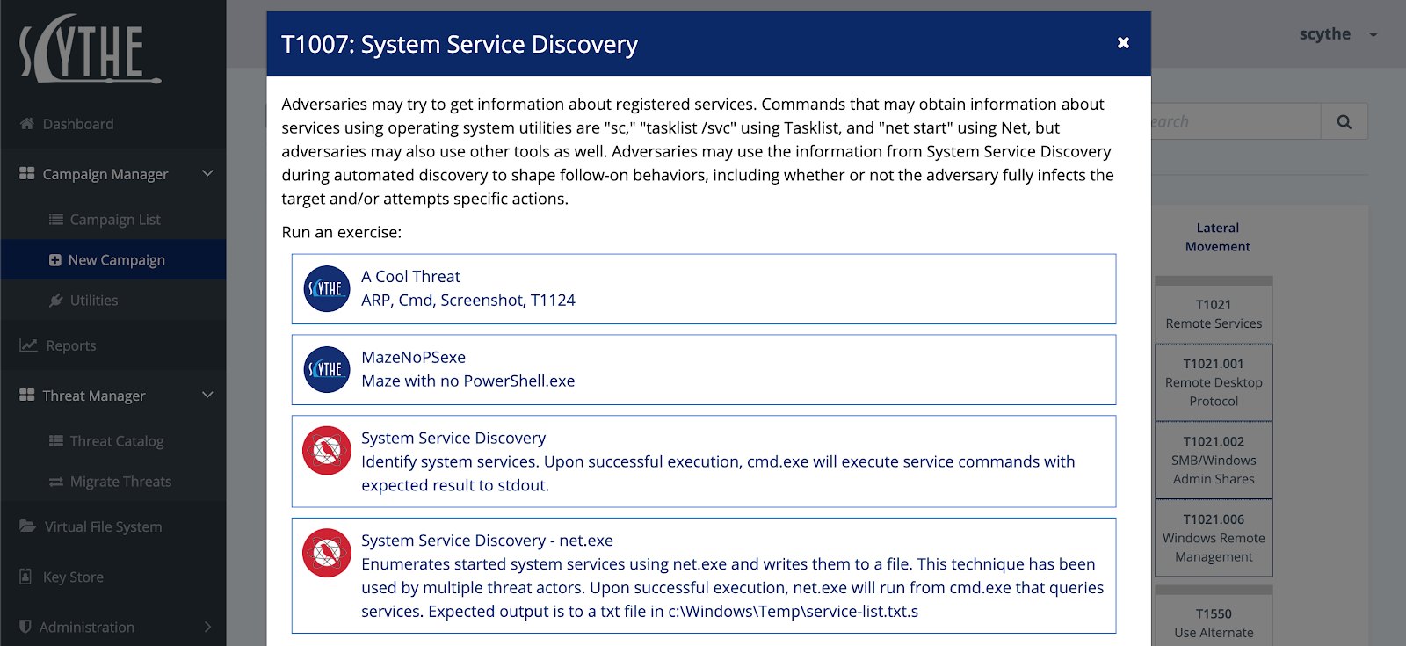
Task: Click the search input field
Action: tap(1236, 121)
